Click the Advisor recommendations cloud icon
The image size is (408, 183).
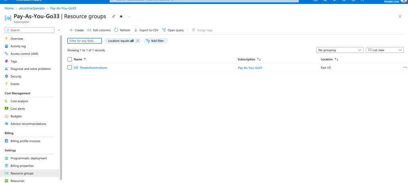click(x=6, y=124)
